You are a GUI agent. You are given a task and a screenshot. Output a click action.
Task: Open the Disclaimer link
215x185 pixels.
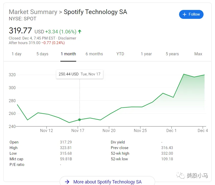[x=67, y=38]
